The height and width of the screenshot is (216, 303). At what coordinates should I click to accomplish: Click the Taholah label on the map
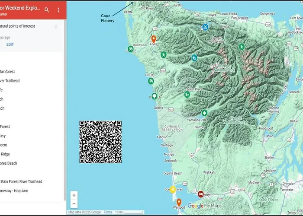point(162,137)
